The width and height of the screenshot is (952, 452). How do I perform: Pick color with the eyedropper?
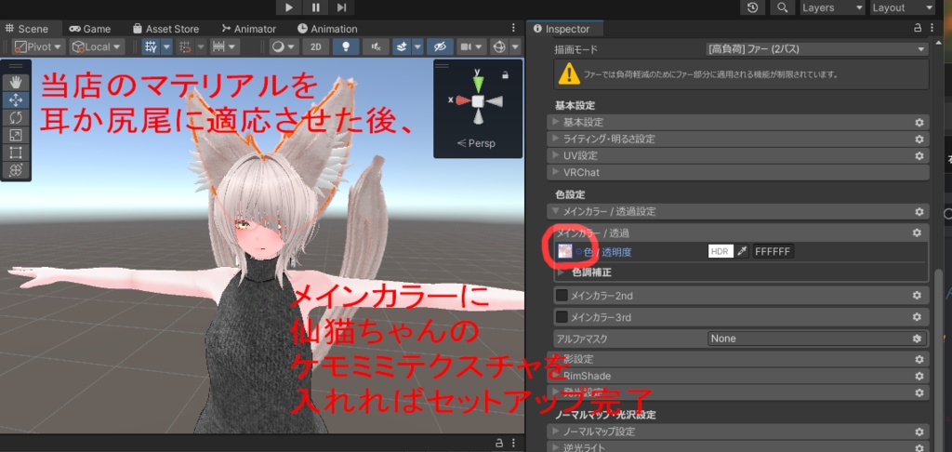point(742,251)
